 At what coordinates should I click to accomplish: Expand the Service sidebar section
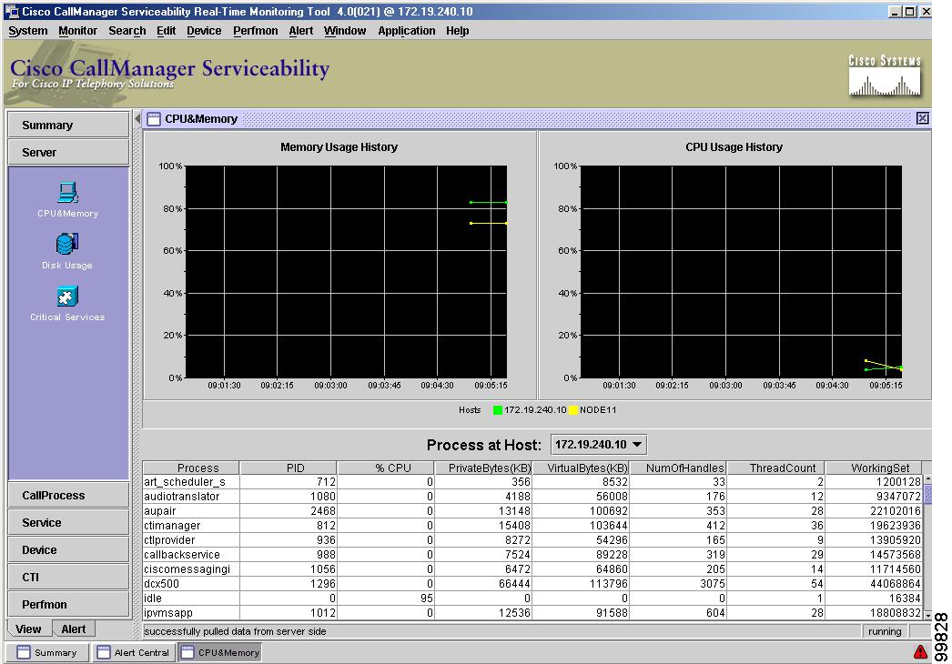[x=68, y=522]
